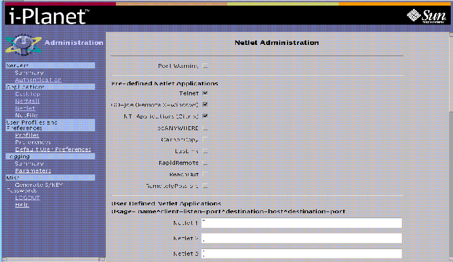Image resolution: width=453 pixels, height=262 pixels.
Task: Click the Usage format instruction text
Action: (228, 212)
